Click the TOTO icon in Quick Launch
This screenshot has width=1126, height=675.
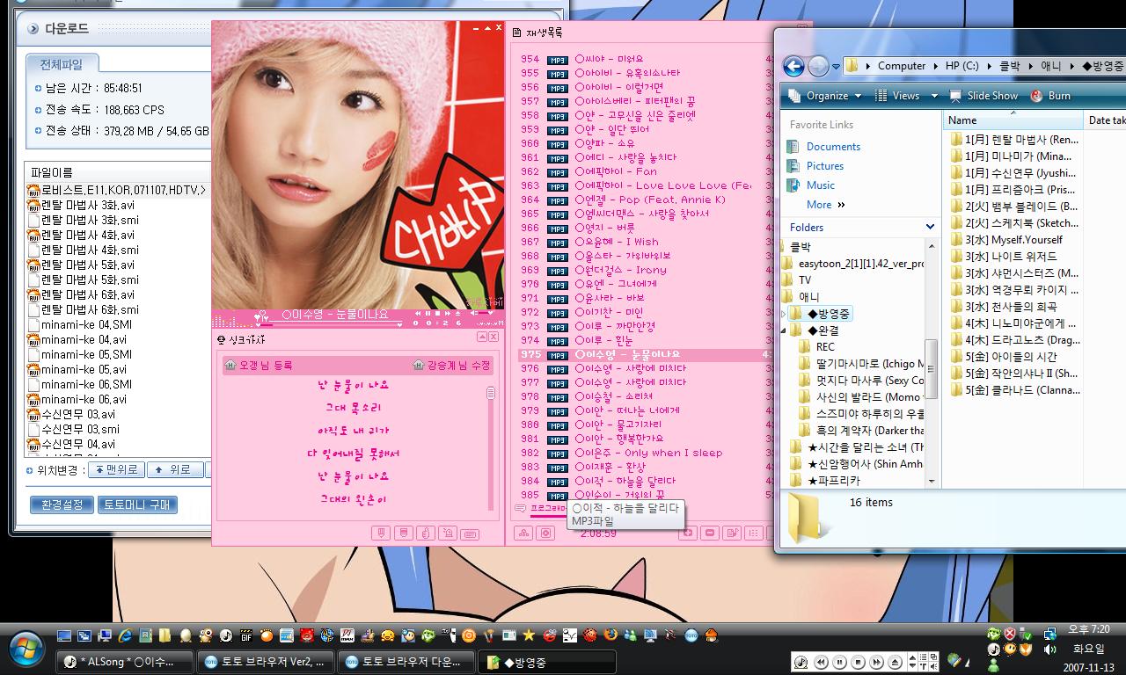(691, 635)
